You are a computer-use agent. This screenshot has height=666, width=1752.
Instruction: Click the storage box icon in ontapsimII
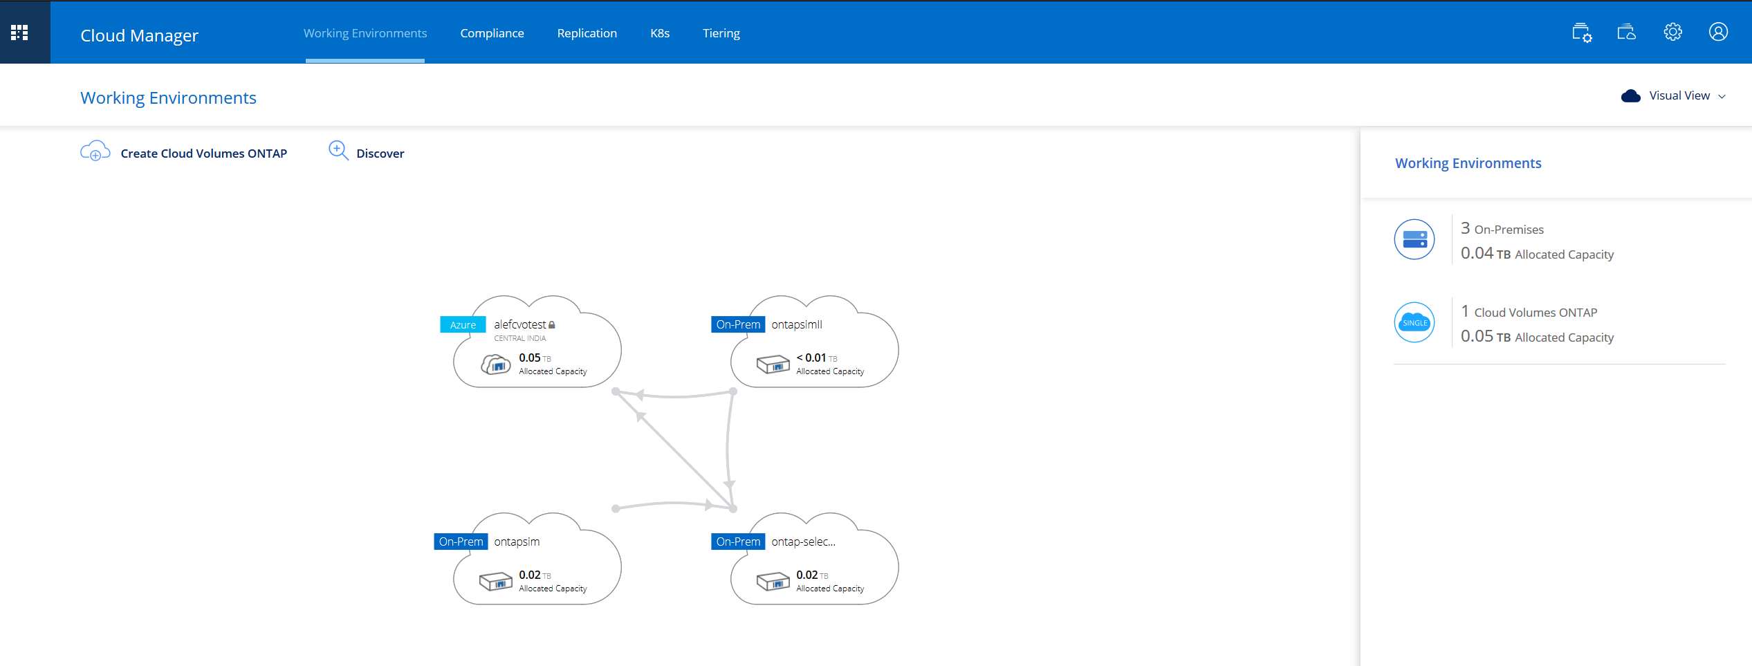pos(773,364)
